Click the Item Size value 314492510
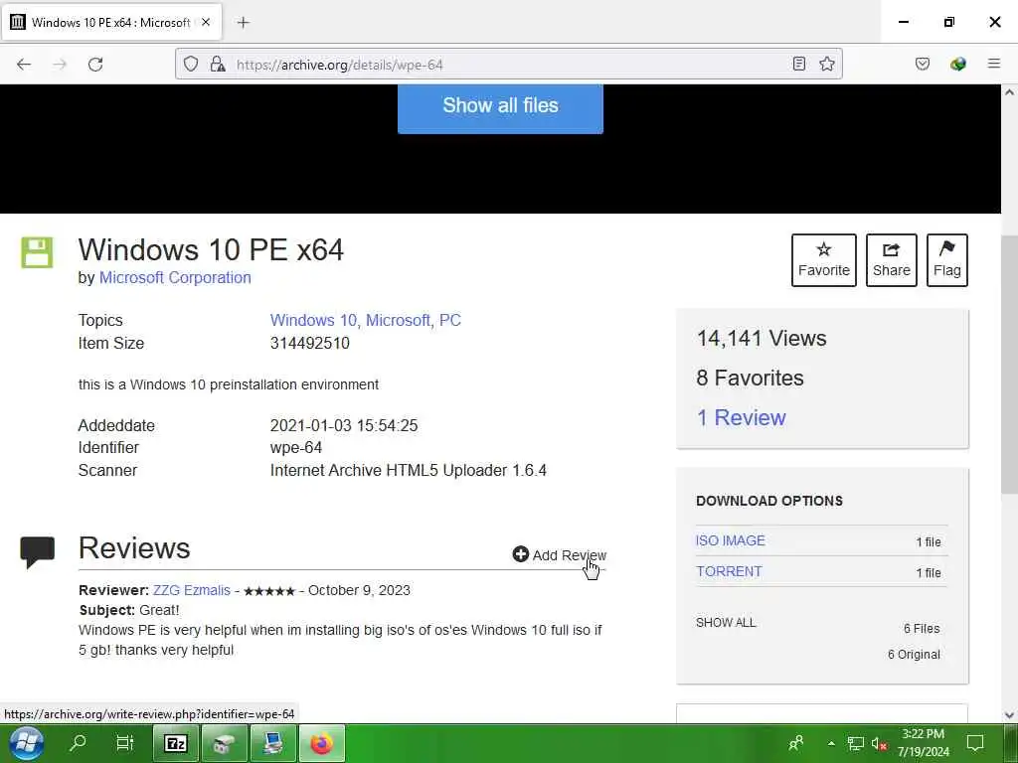Image resolution: width=1018 pixels, height=763 pixels. (x=310, y=343)
